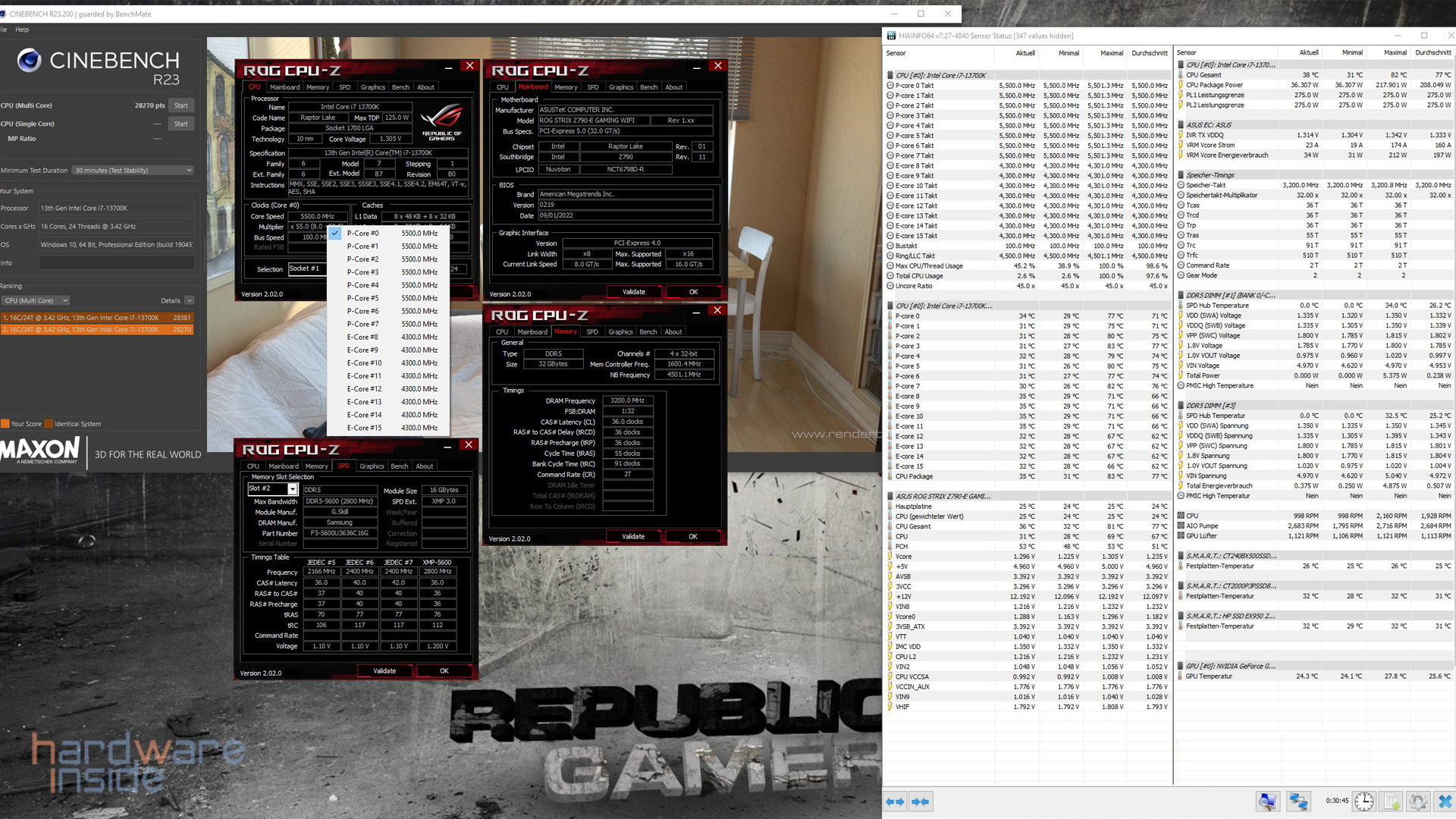The height and width of the screenshot is (819, 1456).
Task: Start the CPU Multi Core benchmark
Action: 181,105
